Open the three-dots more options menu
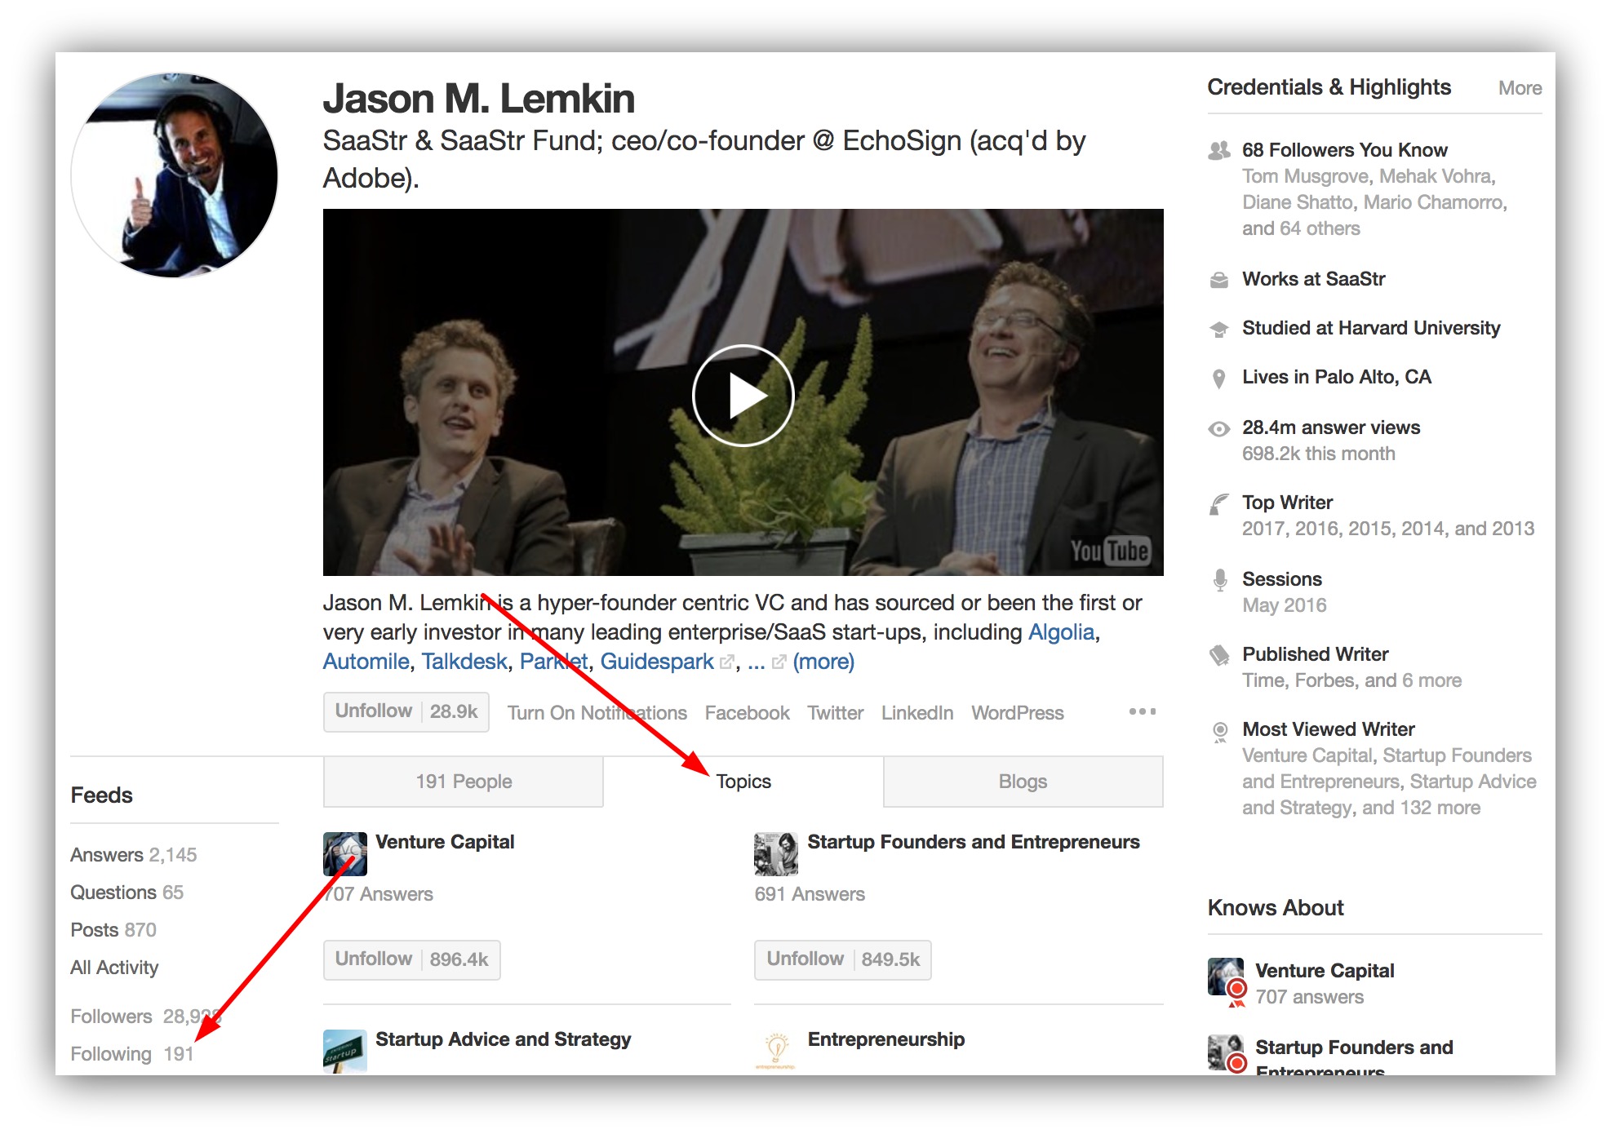Screen dimensions: 1611x1134 tap(1142, 711)
